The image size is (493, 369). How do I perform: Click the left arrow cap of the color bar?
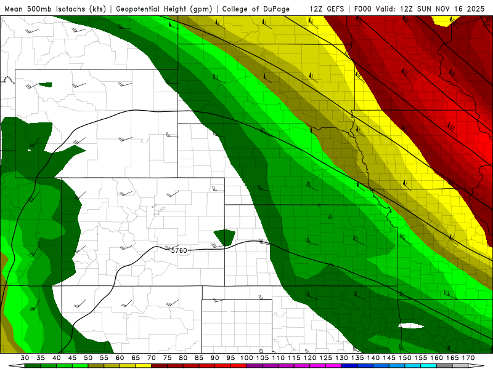pyautogui.click(x=17, y=366)
